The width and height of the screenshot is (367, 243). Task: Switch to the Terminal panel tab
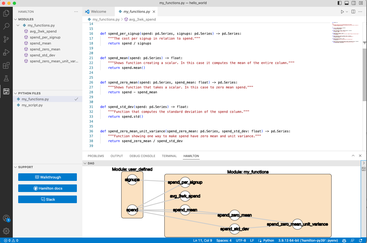point(169,156)
